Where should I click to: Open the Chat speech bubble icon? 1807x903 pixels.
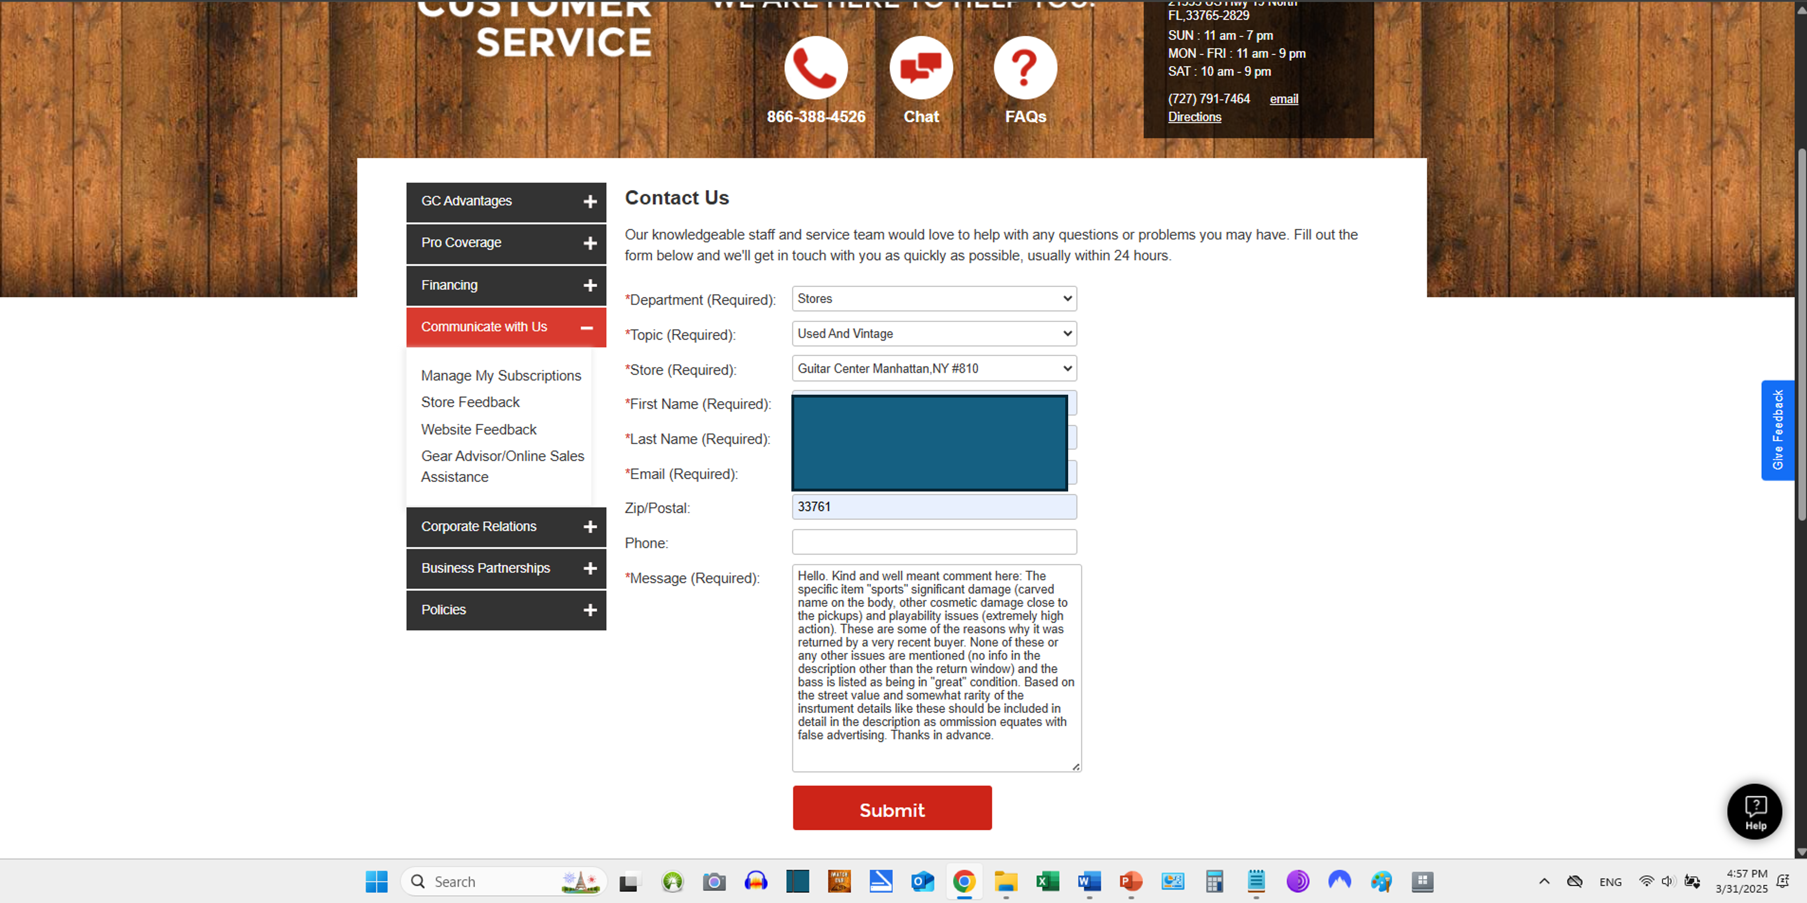921,67
